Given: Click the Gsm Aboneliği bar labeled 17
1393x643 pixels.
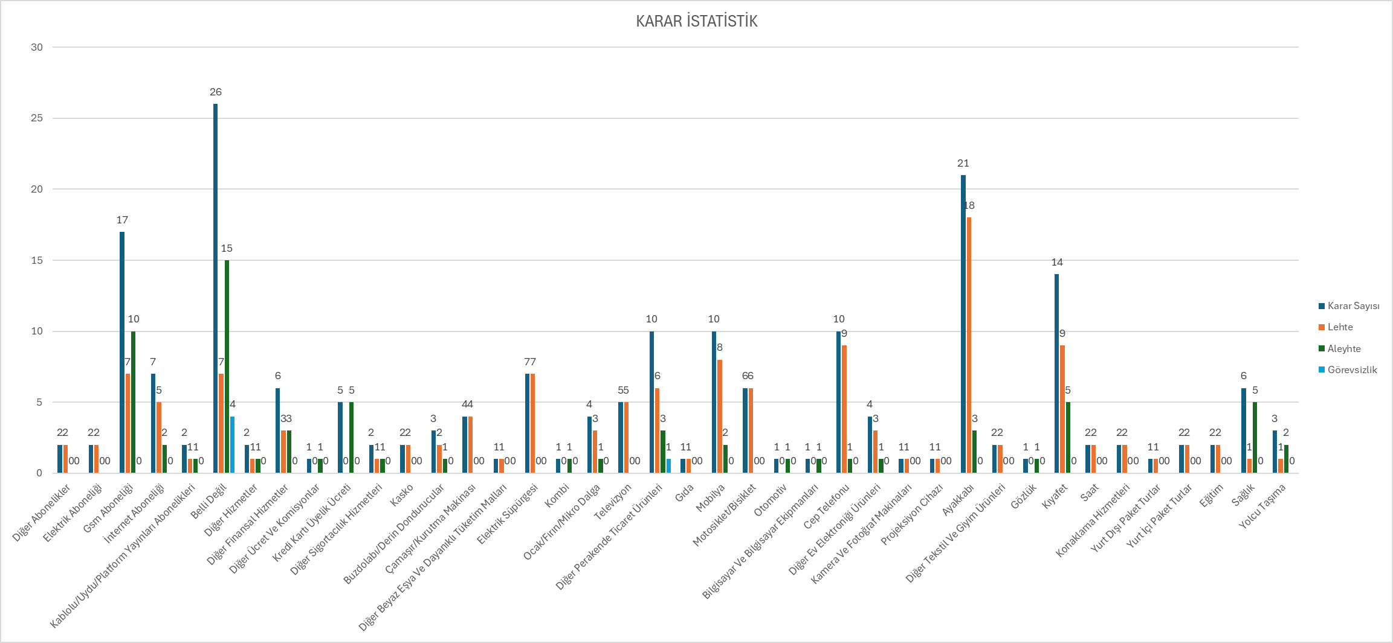Looking at the screenshot, I should coord(122,353).
